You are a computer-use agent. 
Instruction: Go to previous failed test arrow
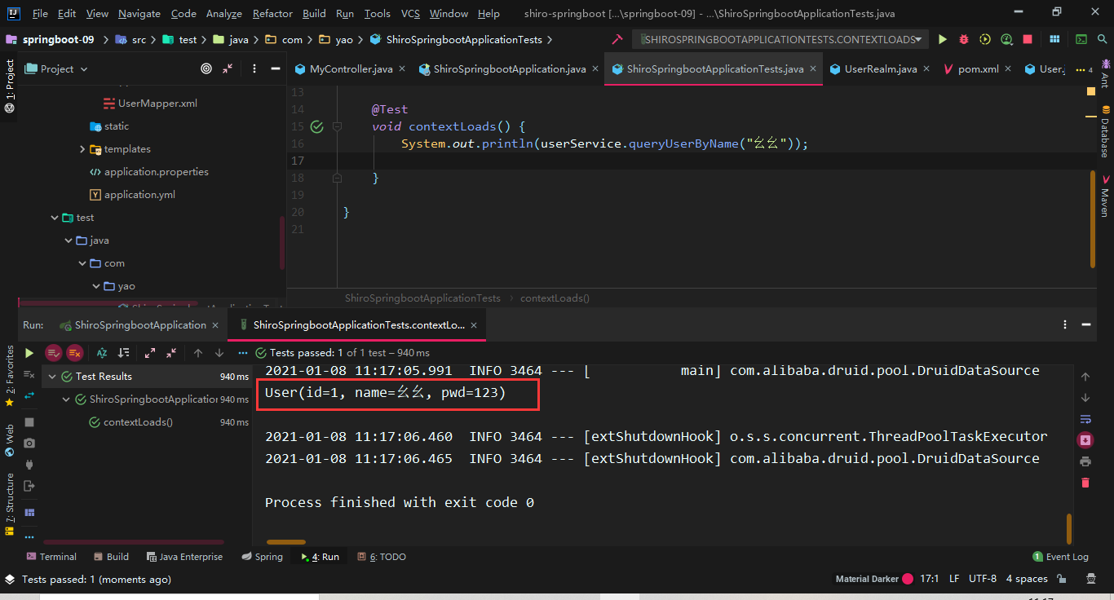[x=198, y=353]
